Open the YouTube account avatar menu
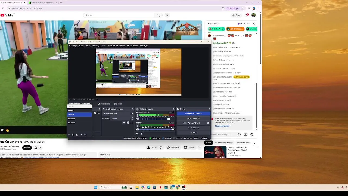Screen dimensions: 348x196 (254, 15)
